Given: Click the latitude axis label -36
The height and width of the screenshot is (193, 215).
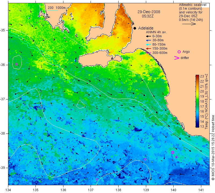Looking at the screenshot, I should (x=2, y=65).
